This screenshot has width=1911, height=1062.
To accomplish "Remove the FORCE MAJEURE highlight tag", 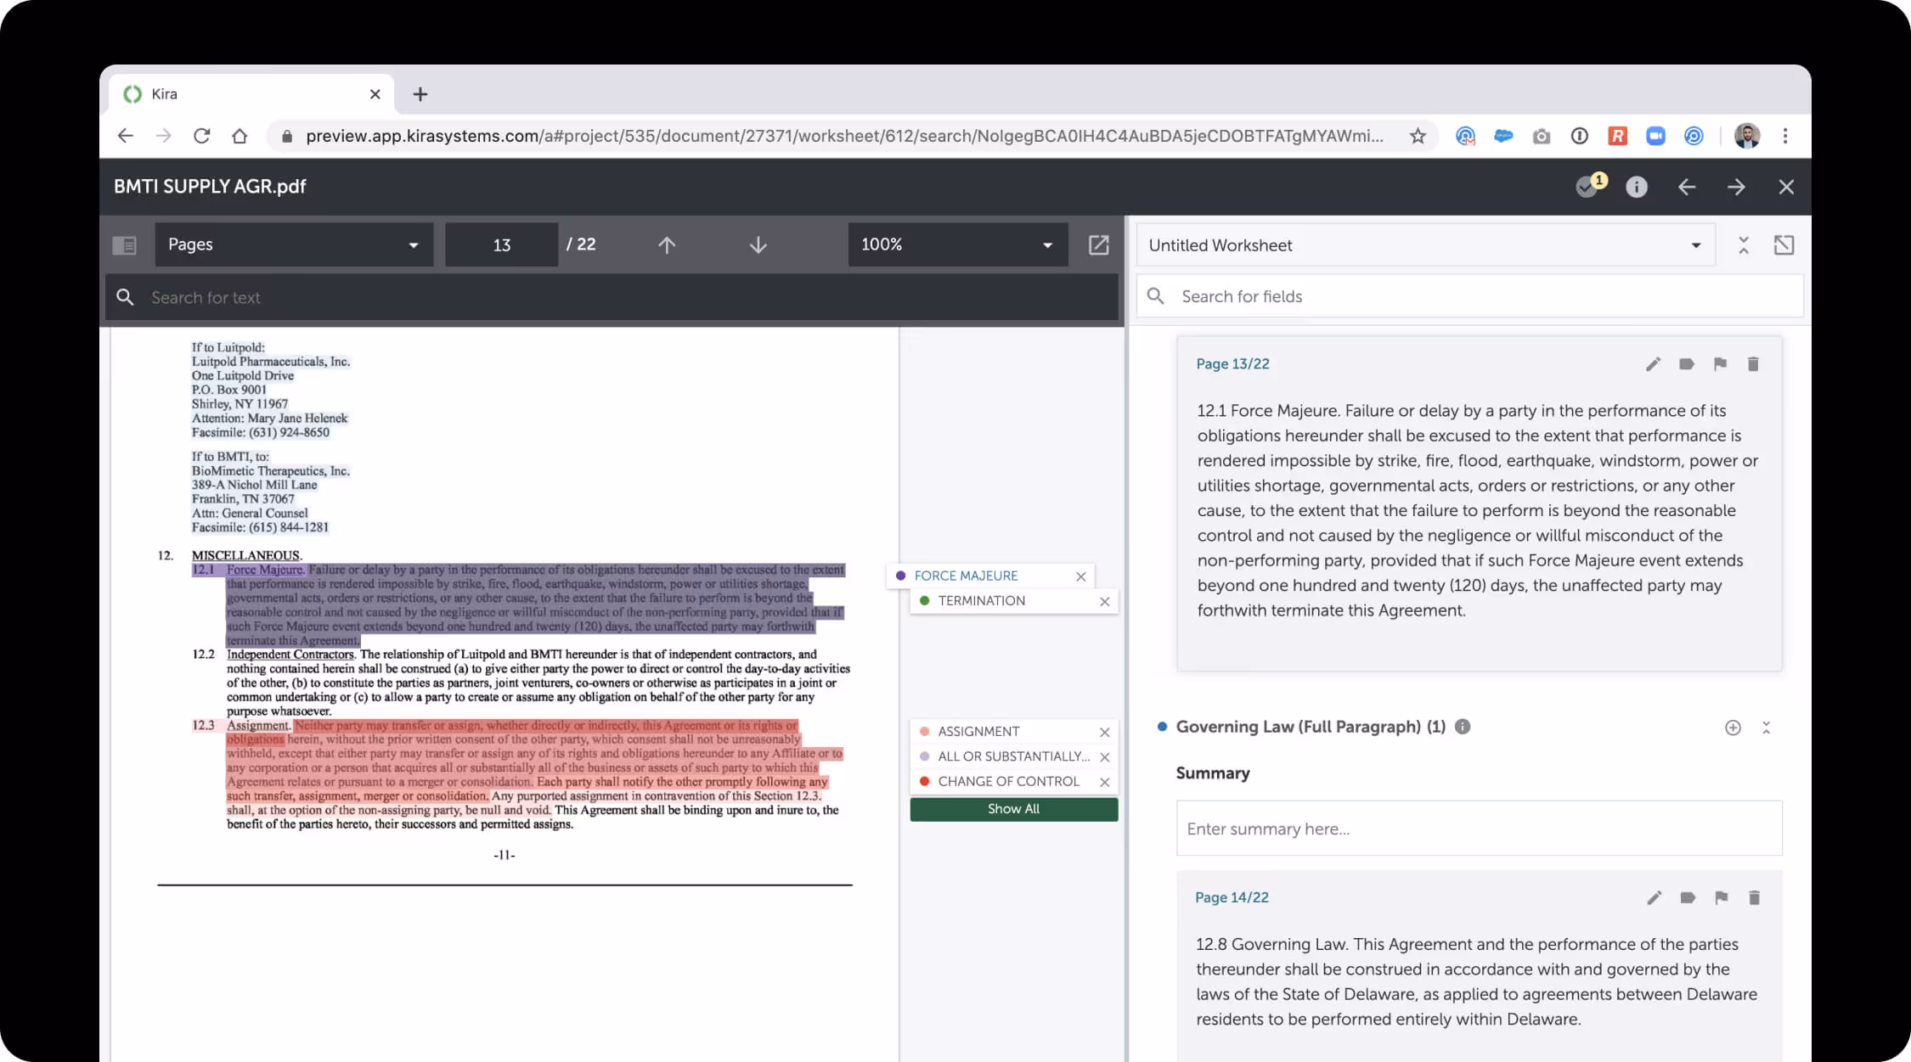I will (1080, 576).
